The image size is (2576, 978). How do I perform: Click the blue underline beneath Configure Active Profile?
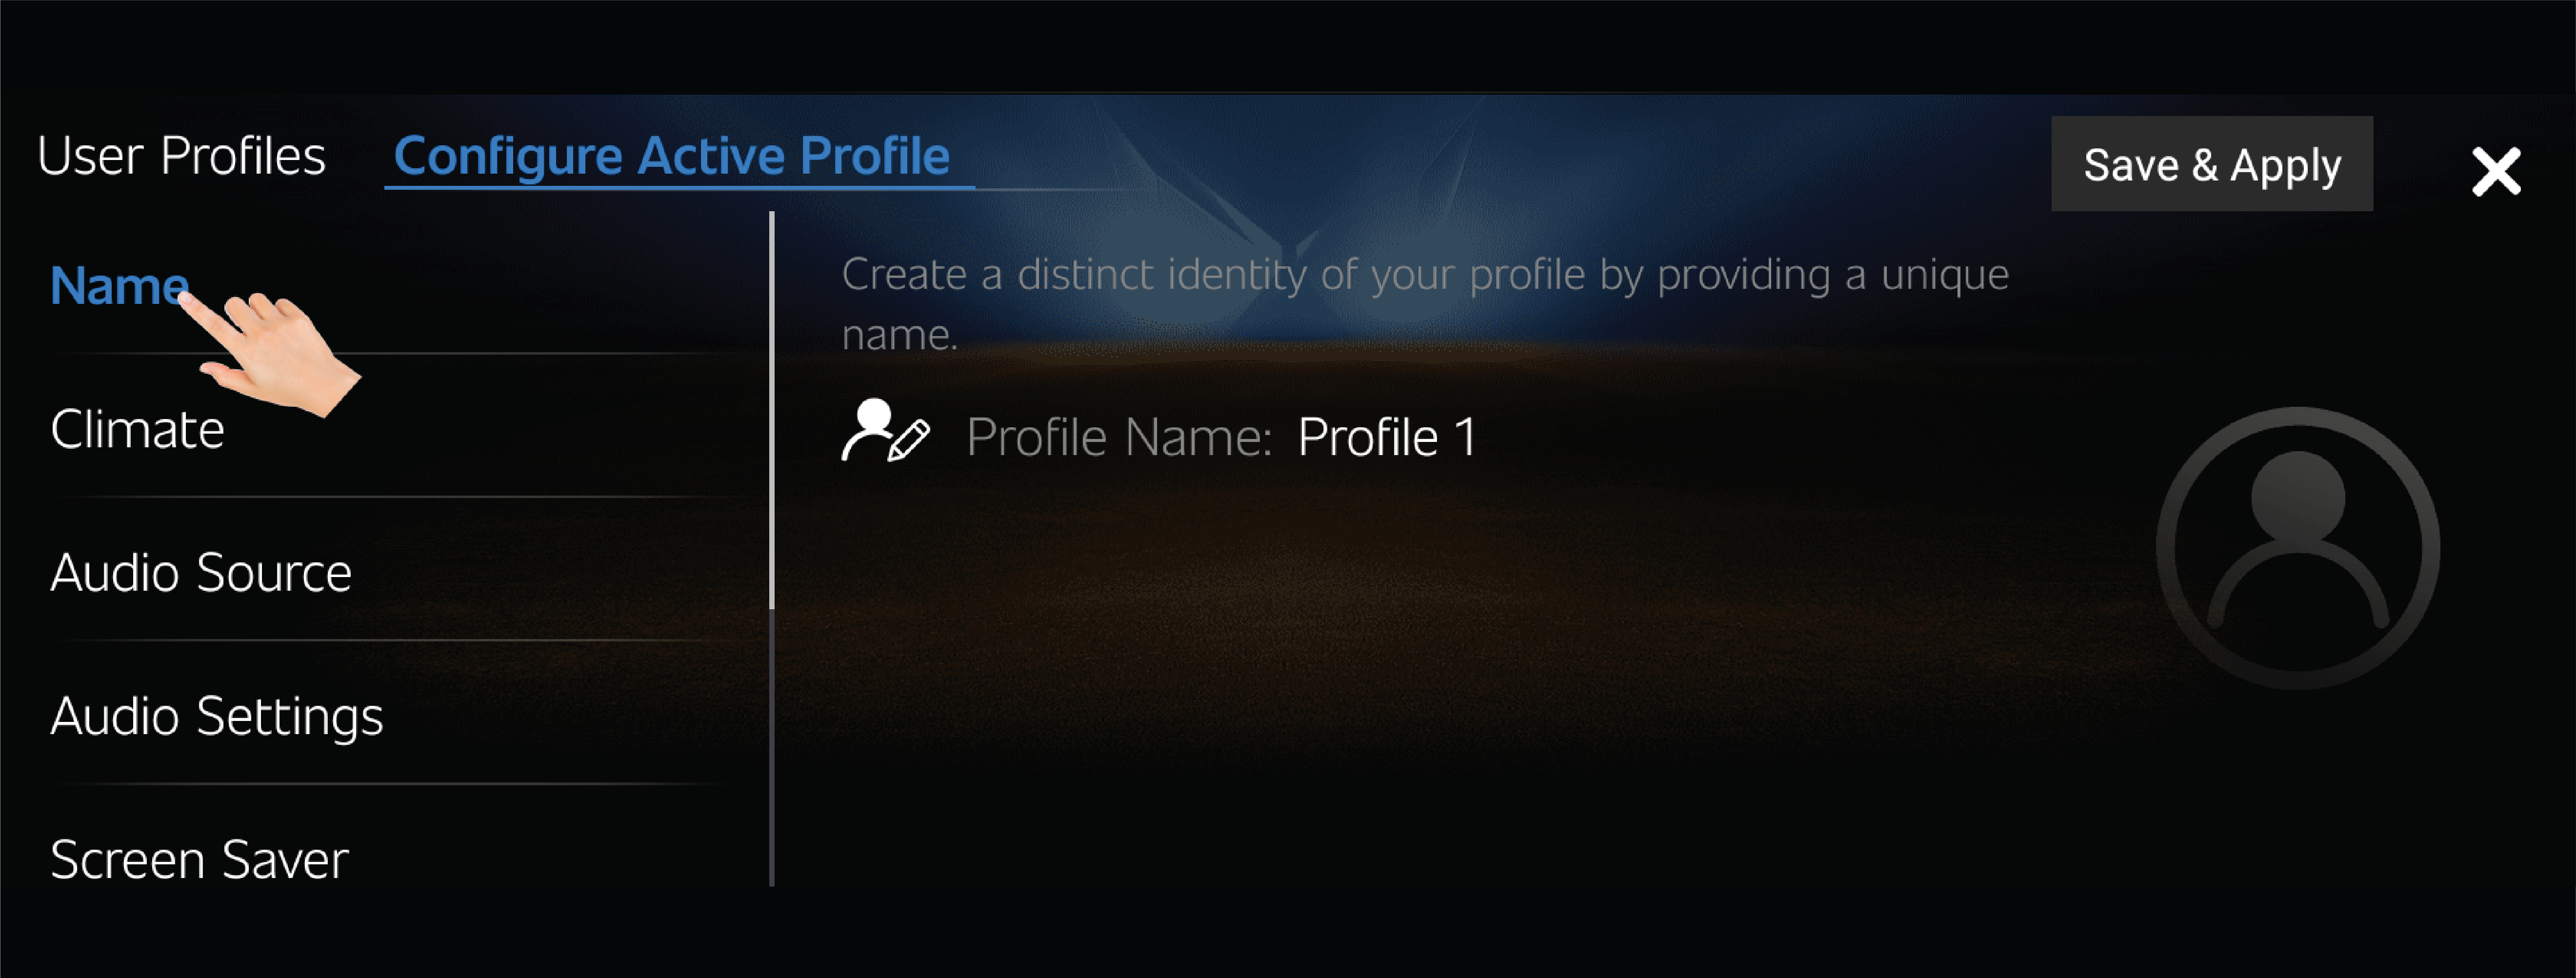pos(679,187)
